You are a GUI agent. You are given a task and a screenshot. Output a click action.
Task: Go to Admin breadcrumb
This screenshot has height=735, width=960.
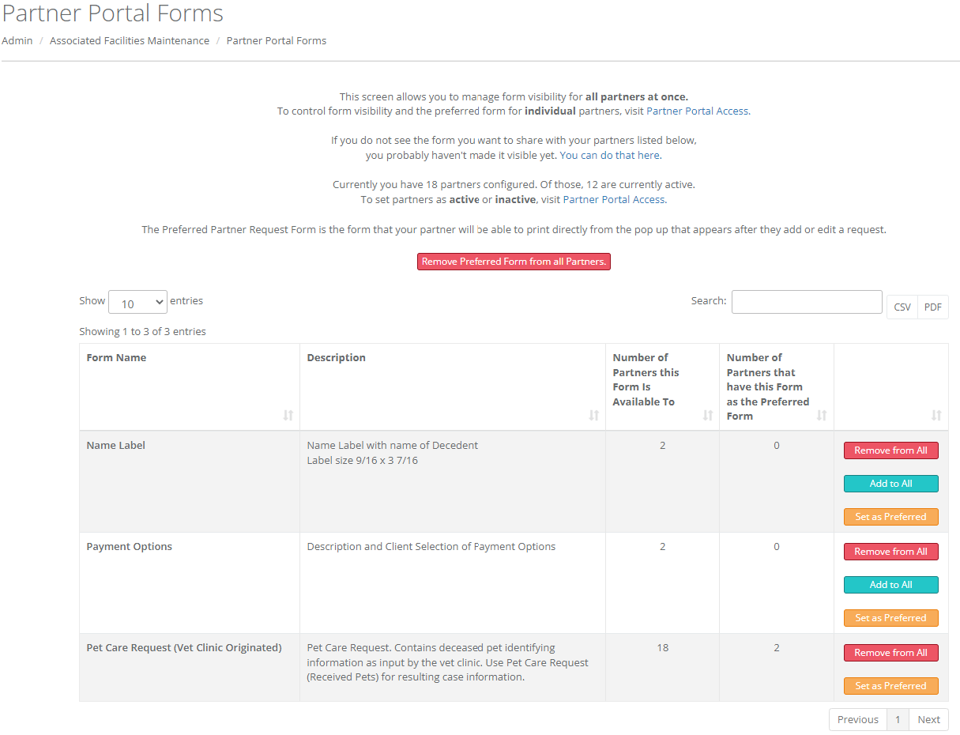coord(17,41)
